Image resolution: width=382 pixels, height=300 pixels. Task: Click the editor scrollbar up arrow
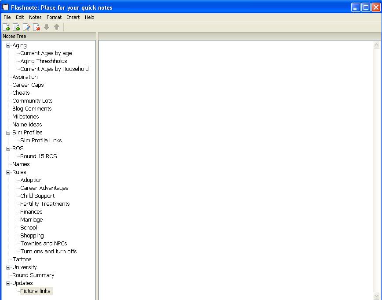point(376,45)
